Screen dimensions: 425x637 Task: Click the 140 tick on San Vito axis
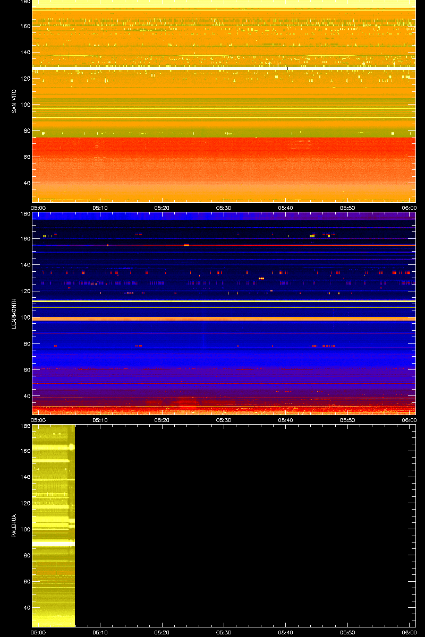(x=25, y=53)
